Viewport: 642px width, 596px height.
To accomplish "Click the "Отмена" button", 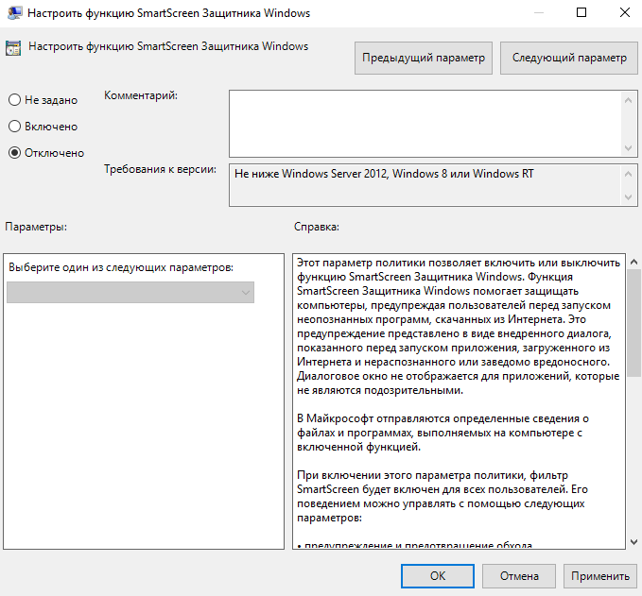I will tap(519, 576).
